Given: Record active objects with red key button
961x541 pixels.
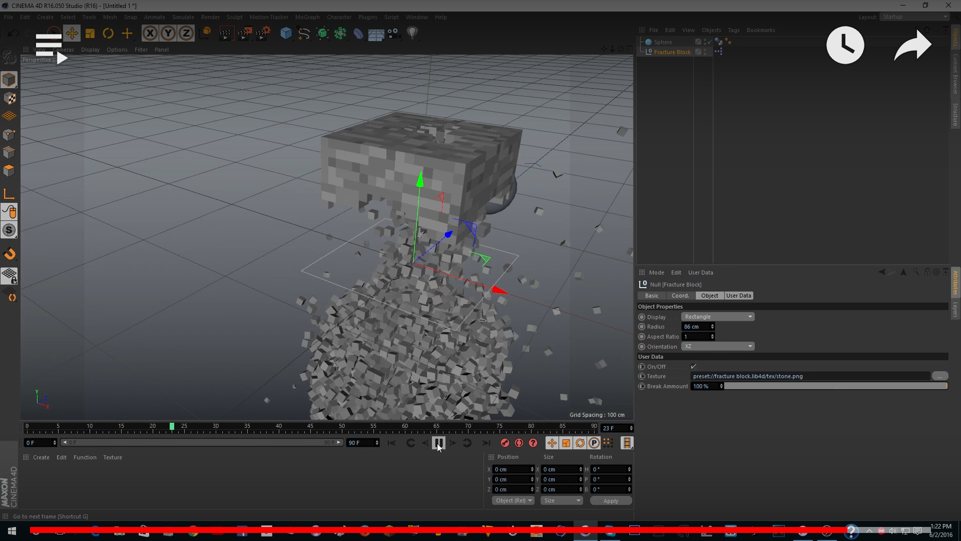Looking at the screenshot, I should point(505,443).
